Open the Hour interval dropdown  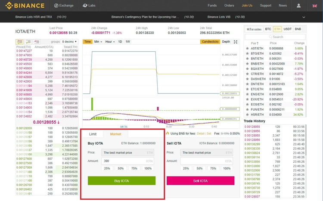pos(110,42)
